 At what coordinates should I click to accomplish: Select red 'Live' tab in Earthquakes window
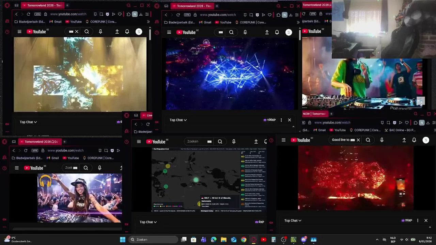click(x=146, y=115)
